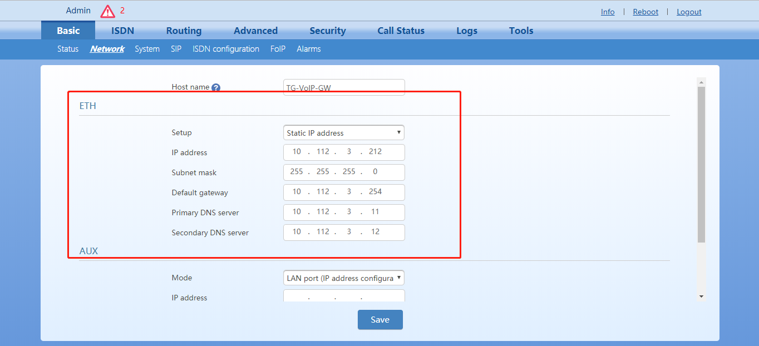
Task: Select the System submenu item
Action: tap(147, 49)
